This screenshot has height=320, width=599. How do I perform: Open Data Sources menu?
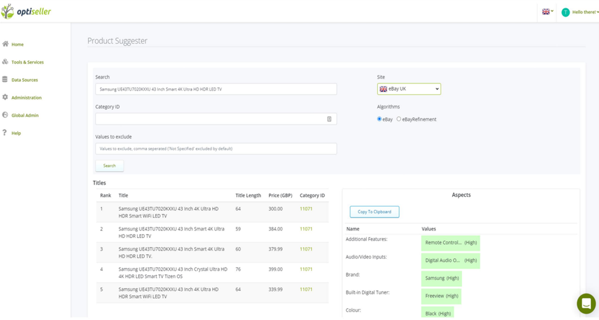pyautogui.click(x=24, y=80)
